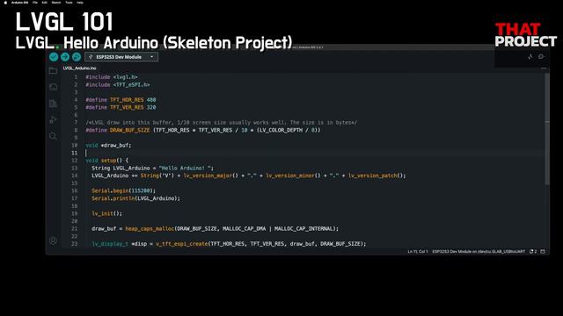This screenshot has height=316, width=563.
Task: Open the Edit menu
Action: [x=45, y=2]
